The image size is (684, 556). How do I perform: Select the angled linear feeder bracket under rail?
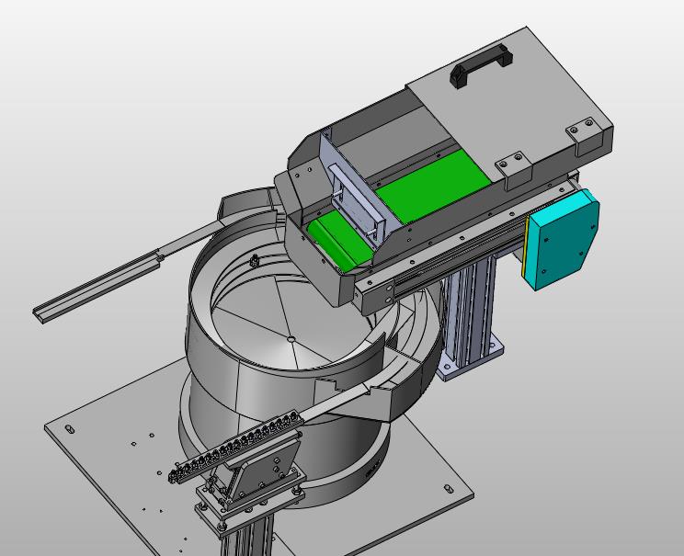pos(264,473)
